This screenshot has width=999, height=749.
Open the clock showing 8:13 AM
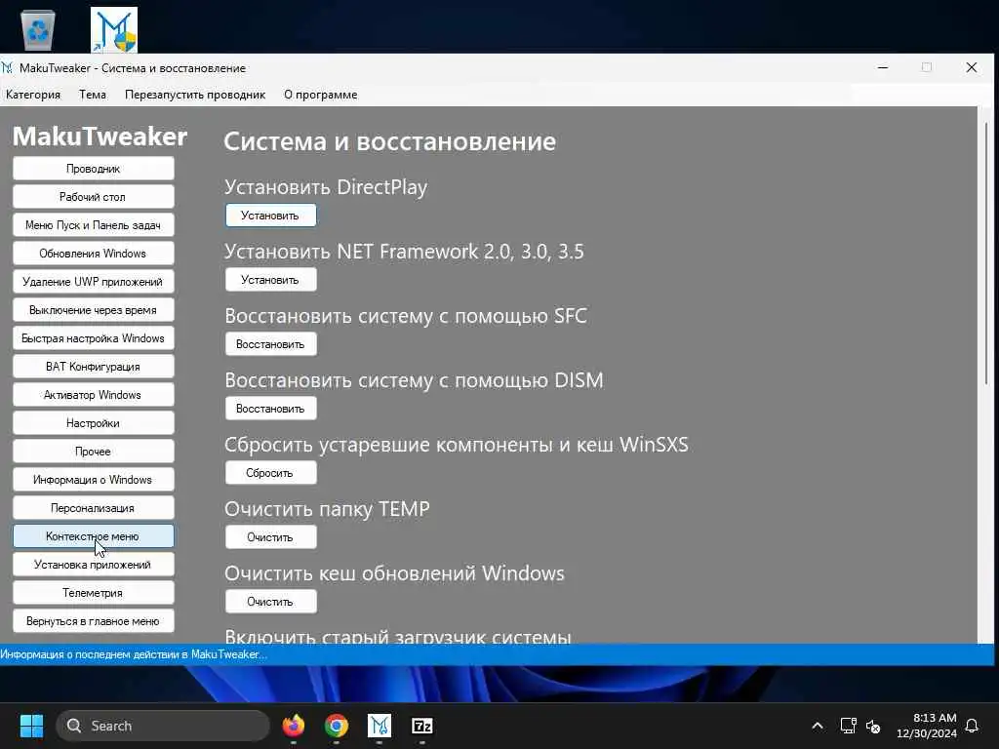[x=927, y=726]
